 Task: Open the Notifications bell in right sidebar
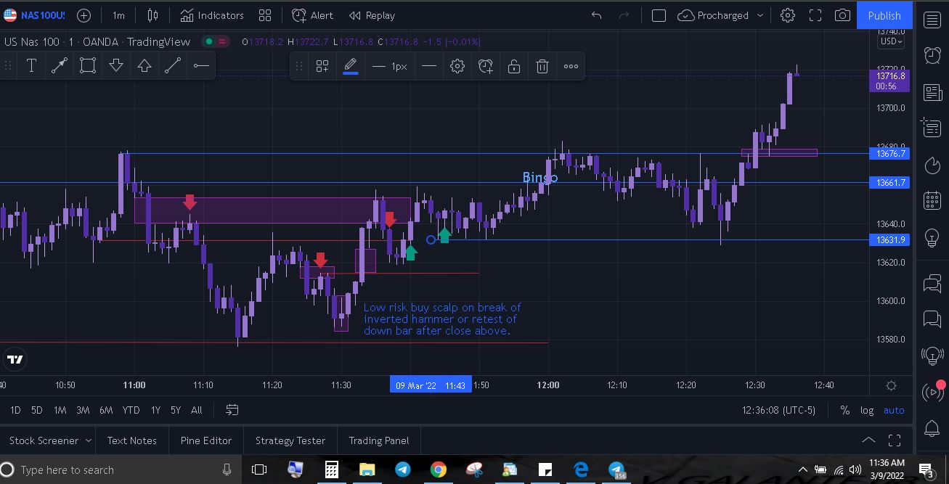point(932,429)
